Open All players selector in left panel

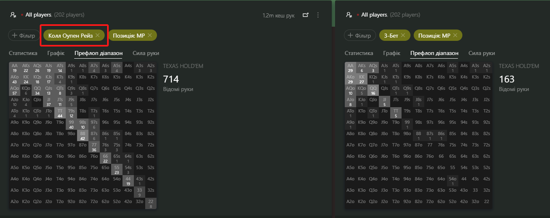pyautogui.click(x=39, y=15)
